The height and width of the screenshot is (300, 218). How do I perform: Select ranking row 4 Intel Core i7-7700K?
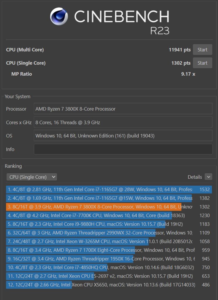tap(109, 215)
